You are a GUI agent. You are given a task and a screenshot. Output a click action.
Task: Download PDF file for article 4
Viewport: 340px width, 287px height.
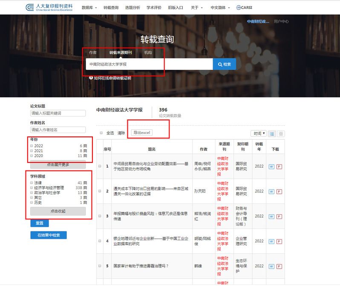(279, 241)
